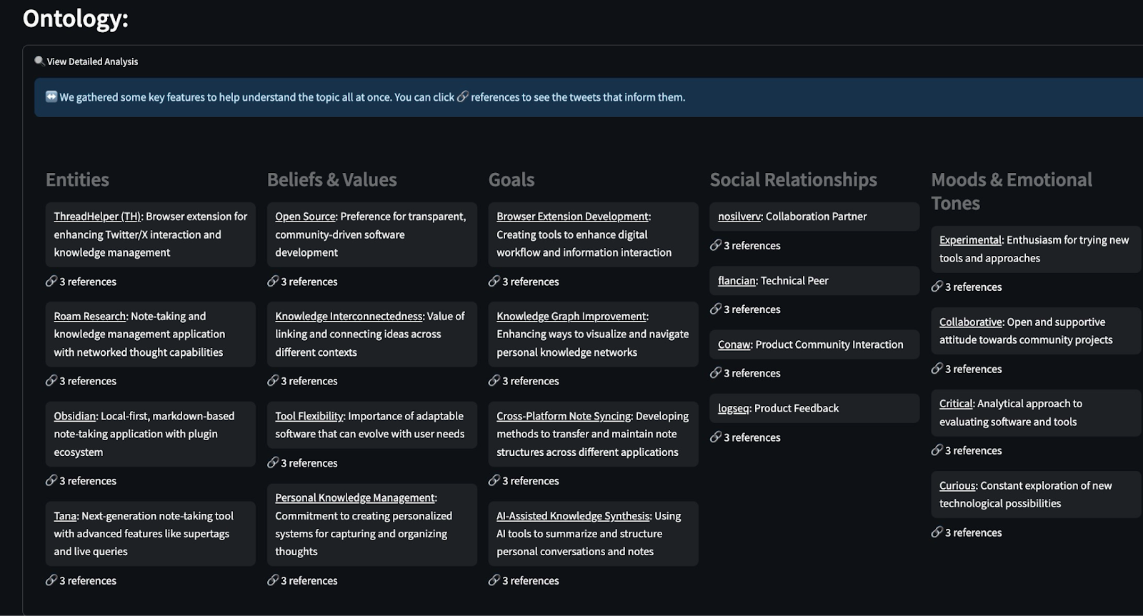
Task: Click the Goals column heading
Action: coord(511,180)
